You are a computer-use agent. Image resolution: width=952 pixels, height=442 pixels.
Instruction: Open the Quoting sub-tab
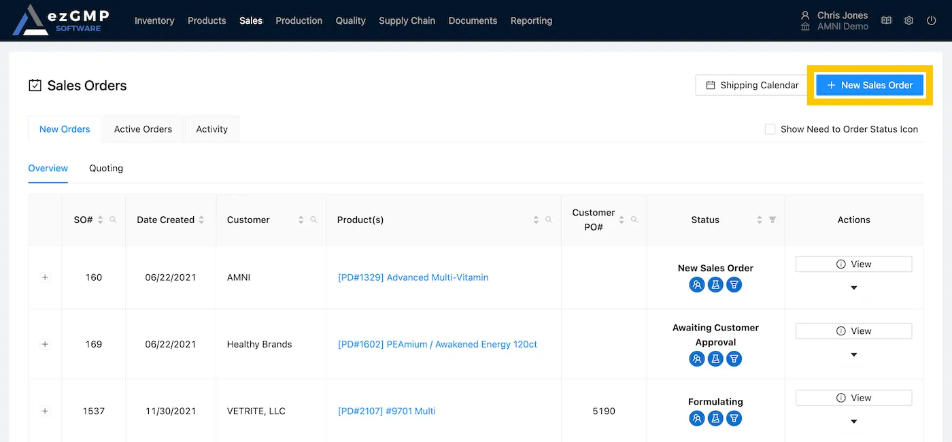[106, 168]
